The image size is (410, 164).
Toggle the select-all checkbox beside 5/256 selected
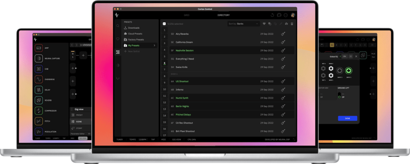[x=164, y=24]
